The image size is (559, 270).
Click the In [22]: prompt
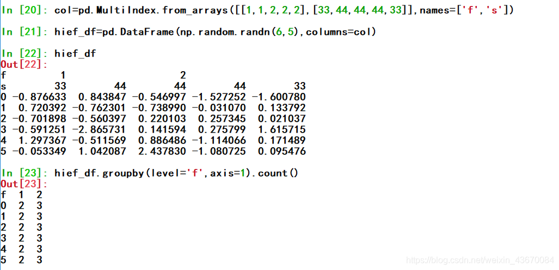coord(24,54)
